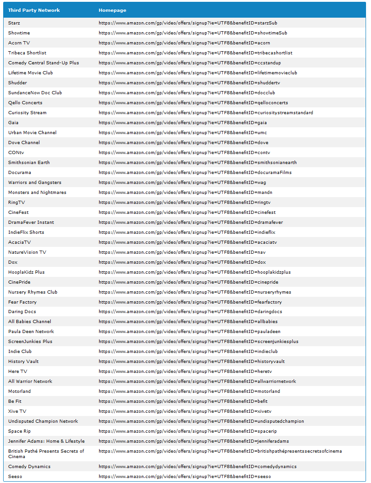This screenshot has height=483, width=371.
Task: Select the Warriors and Gangsters cell
Action: click(35, 182)
